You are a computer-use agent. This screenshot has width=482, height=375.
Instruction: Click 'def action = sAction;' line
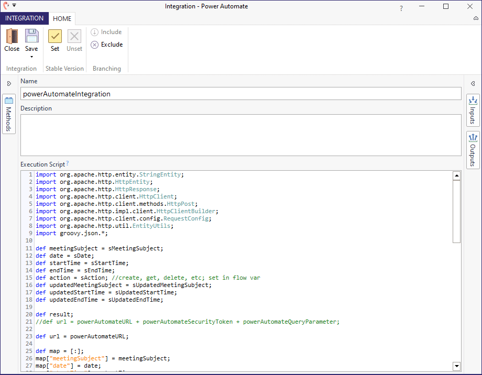click(x=72, y=278)
